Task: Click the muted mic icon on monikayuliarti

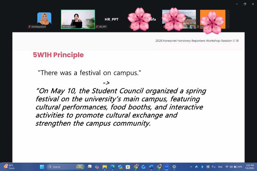Action: (30, 27)
